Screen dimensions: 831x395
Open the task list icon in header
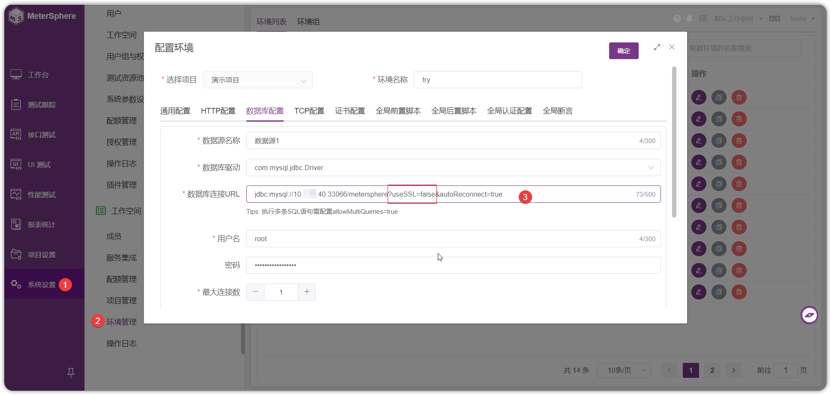tap(703, 18)
